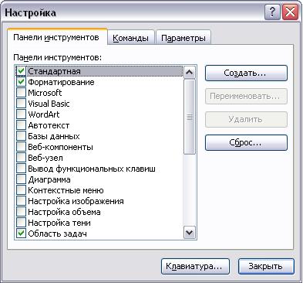Click the Сброс... button
303x283 pixels.
[x=246, y=142]
